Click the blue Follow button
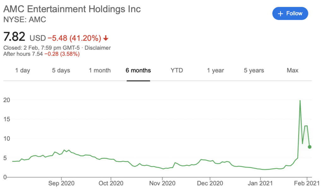Image resolution: width=323 pixels, height=192 pixels. [x=290, y=14]
